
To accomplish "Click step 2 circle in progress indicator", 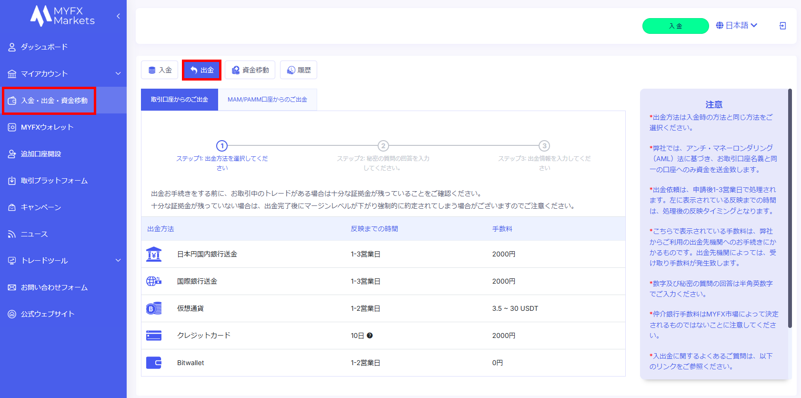I will pyautogui.click(x=383, y=146).
